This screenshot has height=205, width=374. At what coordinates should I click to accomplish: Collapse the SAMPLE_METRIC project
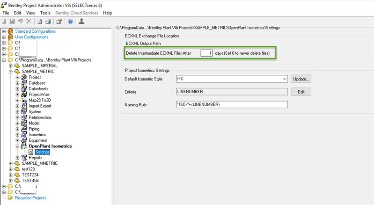coord(10,72)
